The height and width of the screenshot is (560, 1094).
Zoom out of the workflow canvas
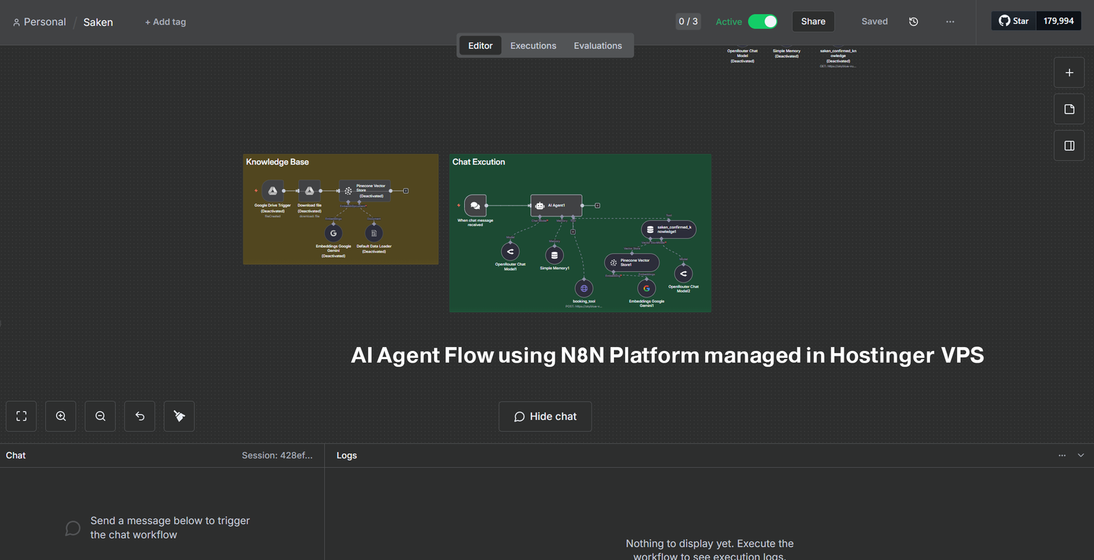click(101, 417)
